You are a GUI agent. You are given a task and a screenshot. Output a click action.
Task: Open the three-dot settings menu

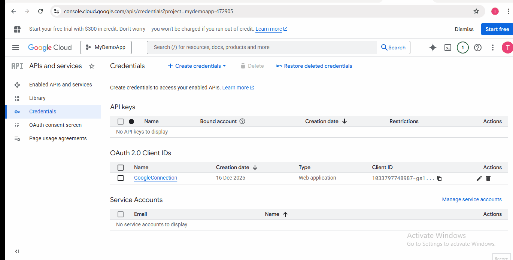click(492, 48)
